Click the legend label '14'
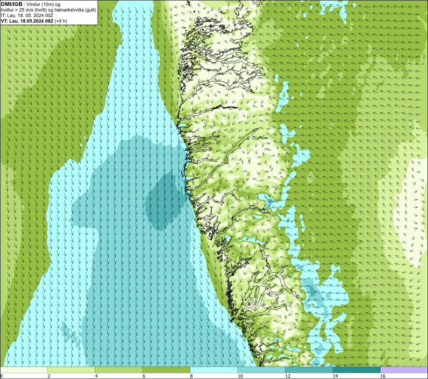 click(335, 376)
